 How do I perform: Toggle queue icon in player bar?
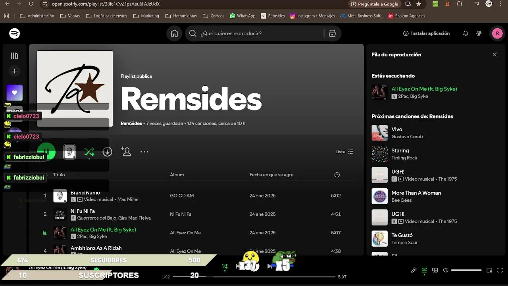pyautogui.click(x=424, y=270)
